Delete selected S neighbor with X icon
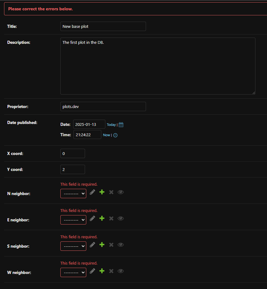Screen dimensions: 267x289 (111, 245)
